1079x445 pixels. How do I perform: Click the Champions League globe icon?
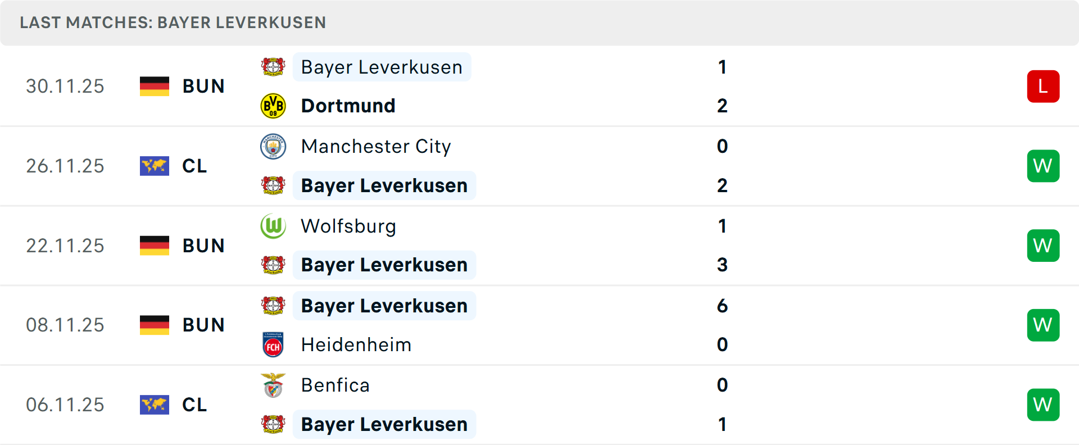154,166
